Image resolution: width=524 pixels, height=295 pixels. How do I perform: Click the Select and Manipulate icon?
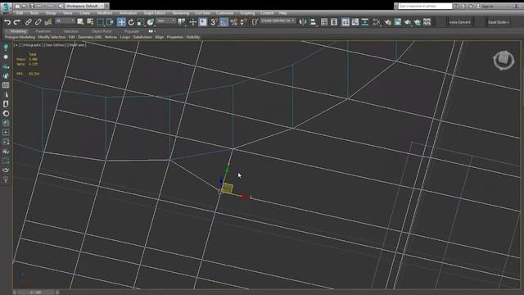(193, 22)
